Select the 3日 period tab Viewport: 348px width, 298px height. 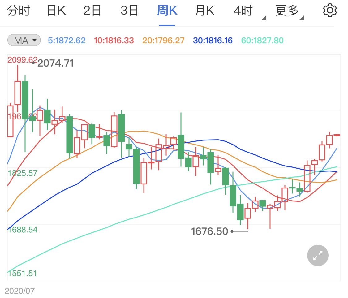(x=129, y=11)
